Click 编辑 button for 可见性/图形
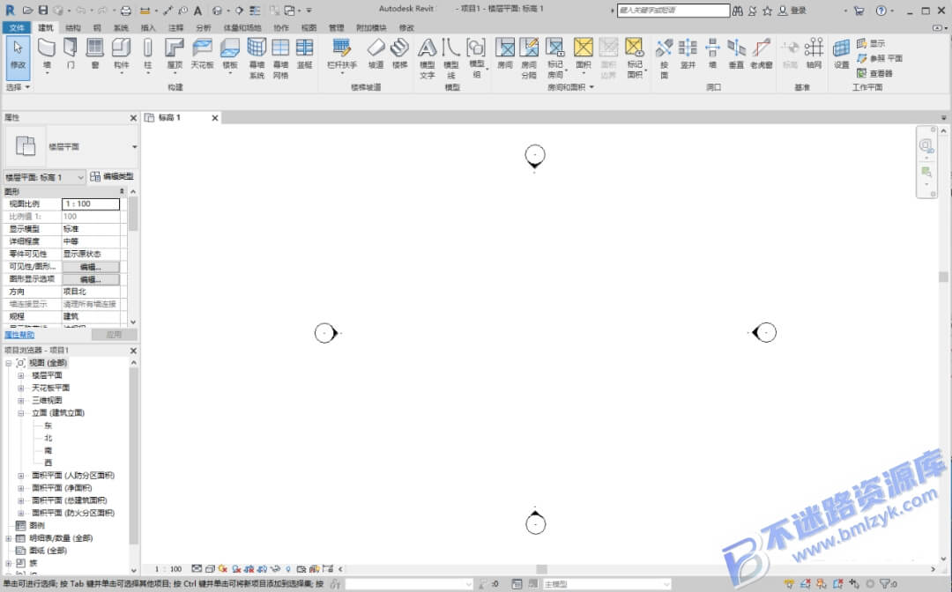This screenshot has height=592, width=952. [x=91, y=267]
